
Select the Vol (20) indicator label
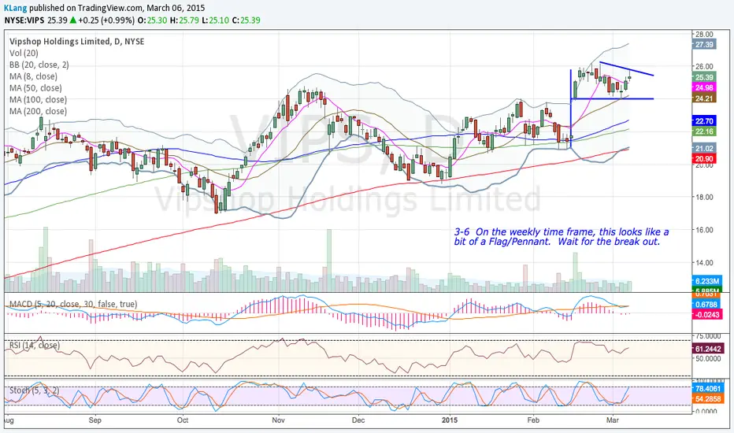[24, 54]
